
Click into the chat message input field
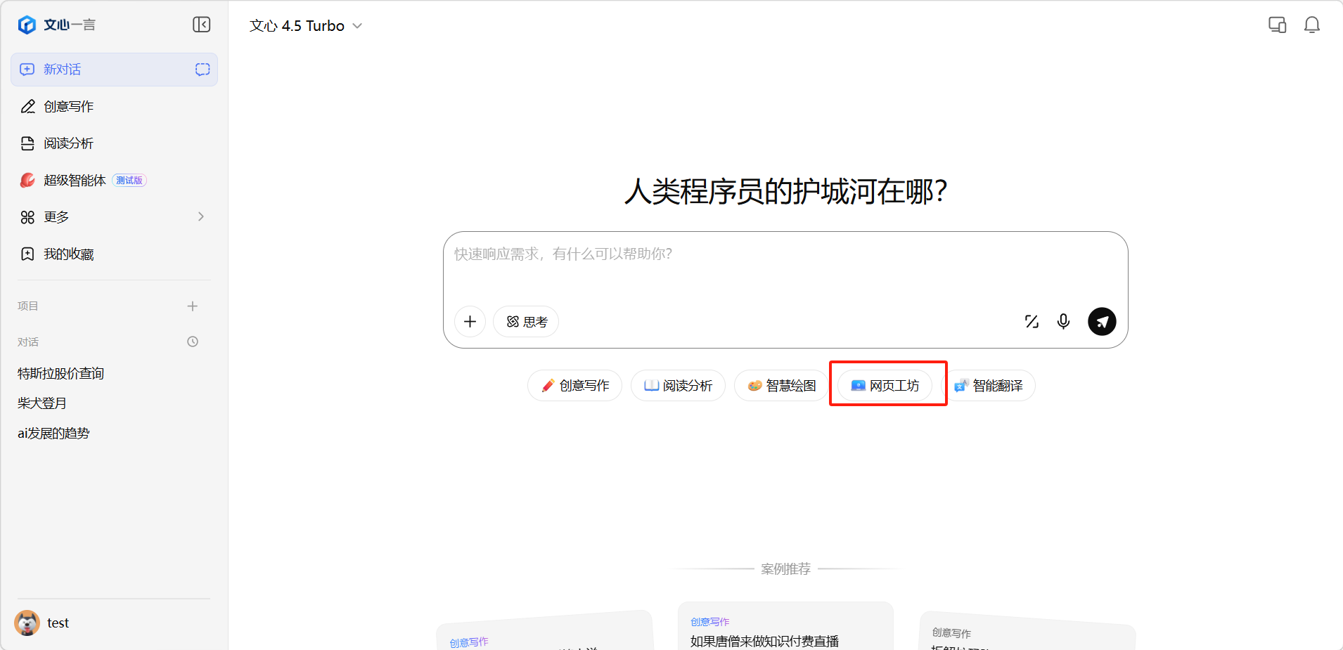click(x=785, y=267)
